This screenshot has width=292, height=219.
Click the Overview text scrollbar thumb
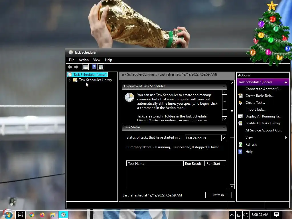(225, 102)
